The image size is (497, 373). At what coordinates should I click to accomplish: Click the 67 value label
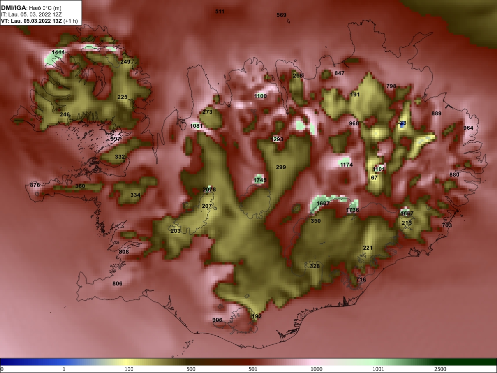click(374, 178)
